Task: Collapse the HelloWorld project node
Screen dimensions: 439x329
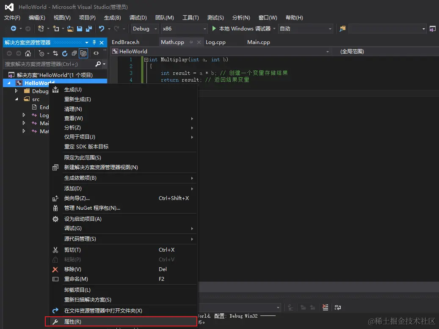Action: coord(9,83)
